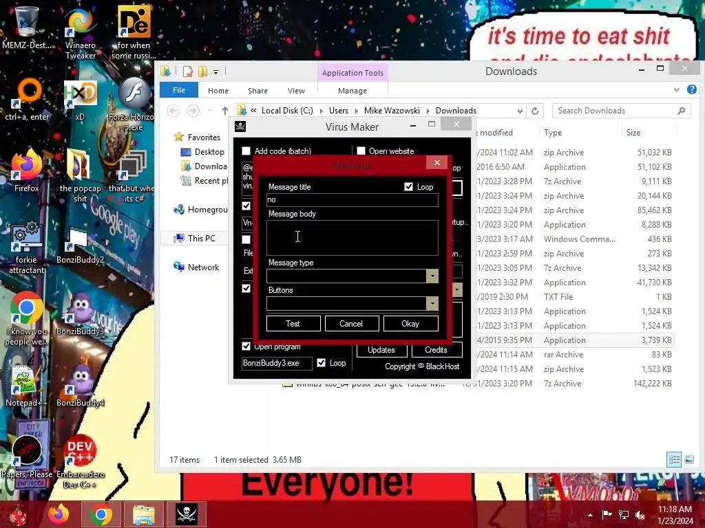Toggle Loop checkbox in Message dialog
Viewport: 705px width, 528px height.
408,187
